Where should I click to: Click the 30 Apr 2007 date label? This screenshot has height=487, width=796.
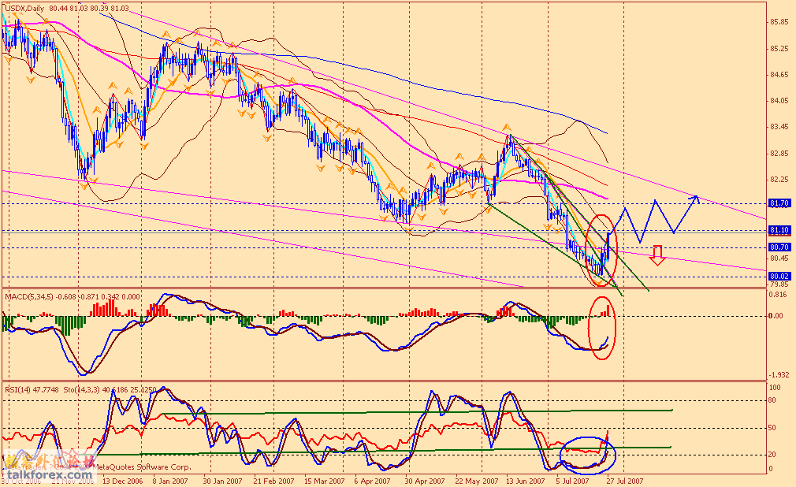(423, 481)
